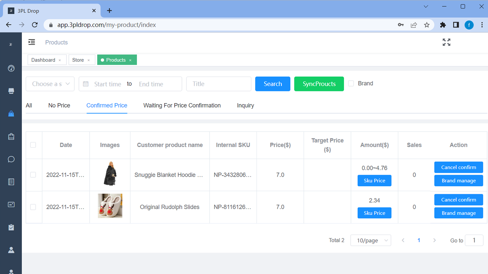The width and height of the screenshot is (488, 274).
Task: Toggle fullscreen mode icon
Action: 446,42
